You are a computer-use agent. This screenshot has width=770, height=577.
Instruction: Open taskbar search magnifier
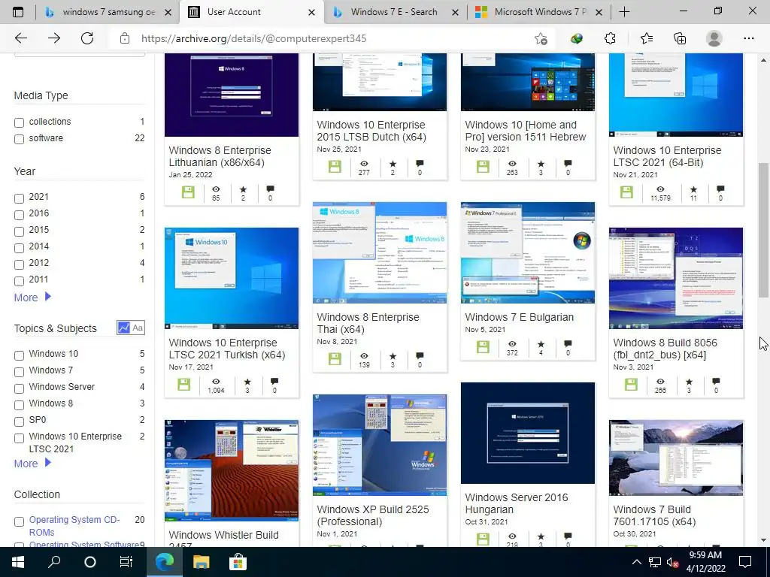[x=54, y=562]
